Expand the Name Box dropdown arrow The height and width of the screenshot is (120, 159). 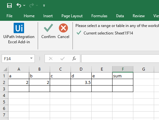tap(31, 59)
